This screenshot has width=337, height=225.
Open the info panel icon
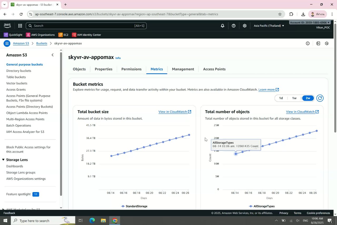pyautogui.click(x=308, y=44)
